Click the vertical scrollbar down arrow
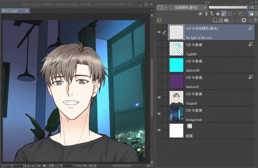This screenshot has width=258, height=168. [152, 162]
